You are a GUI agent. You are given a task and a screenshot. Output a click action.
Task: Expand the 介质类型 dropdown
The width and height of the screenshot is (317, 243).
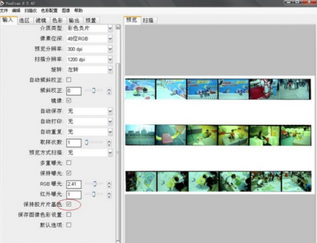click(x=110, y=28)
